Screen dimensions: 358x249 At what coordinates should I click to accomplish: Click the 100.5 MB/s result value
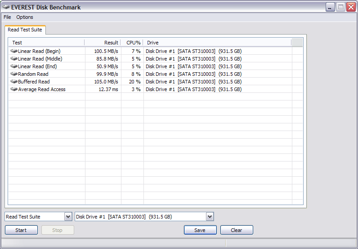[106, 51]
